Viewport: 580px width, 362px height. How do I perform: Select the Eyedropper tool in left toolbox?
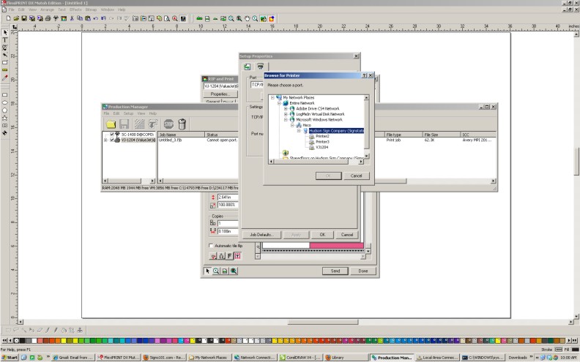pyautogui.click(x=5, y=78)
